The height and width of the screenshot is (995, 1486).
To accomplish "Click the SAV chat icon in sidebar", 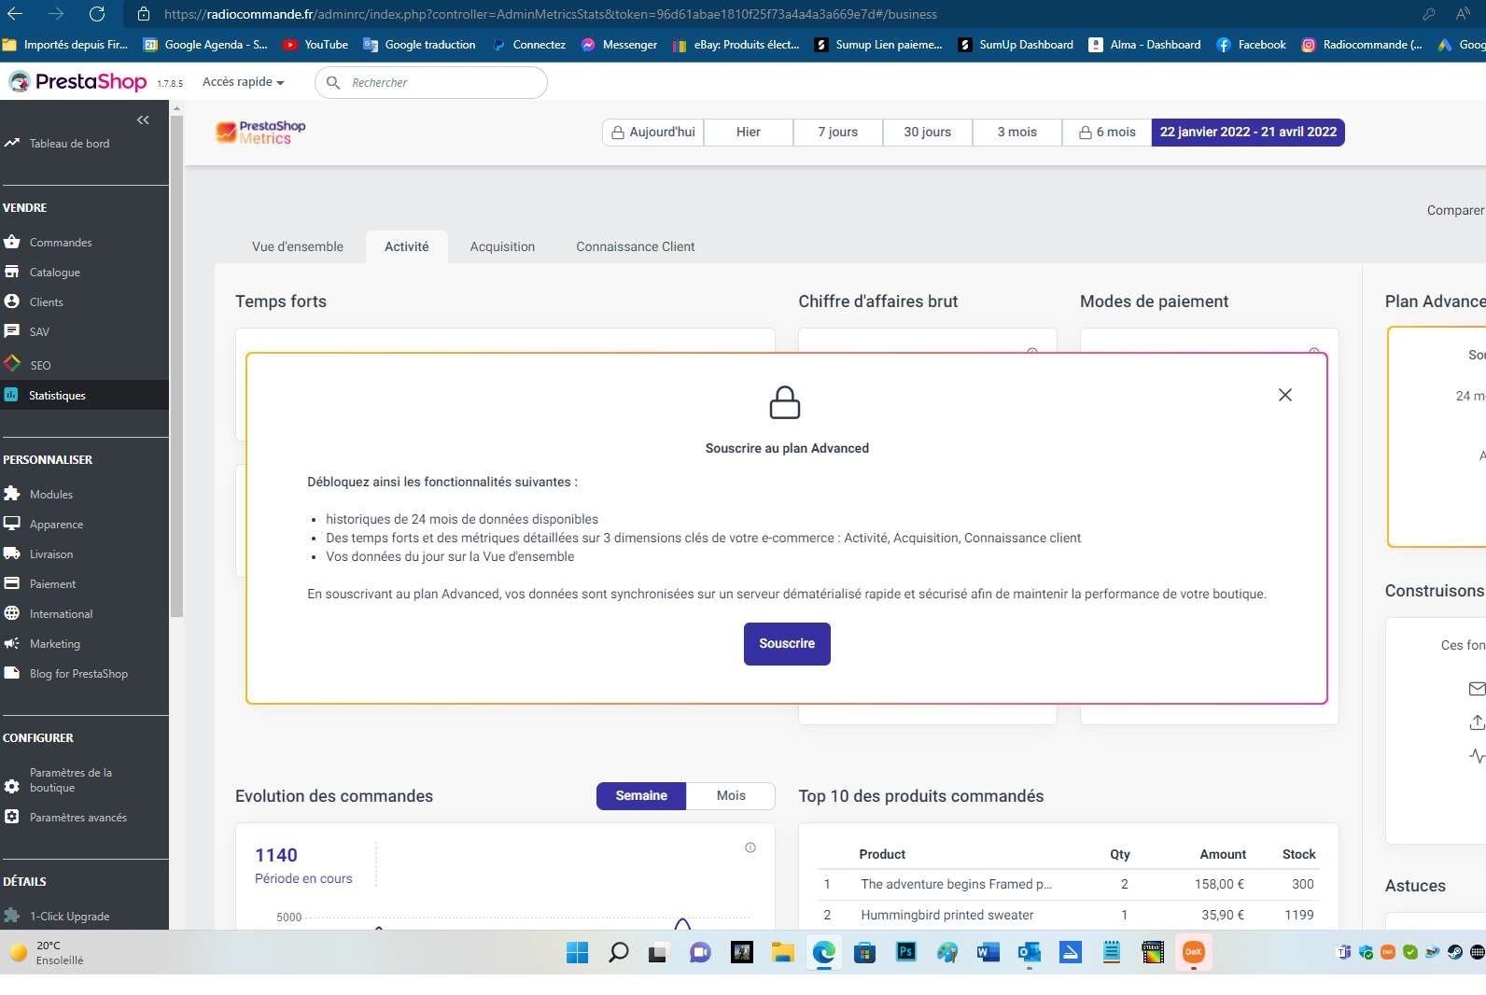I will (12, 331).
